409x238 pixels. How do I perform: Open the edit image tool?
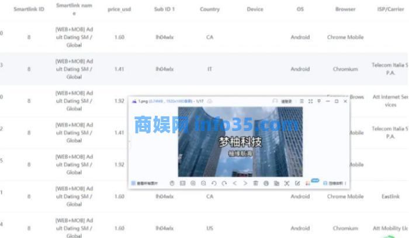click(297, 184)
